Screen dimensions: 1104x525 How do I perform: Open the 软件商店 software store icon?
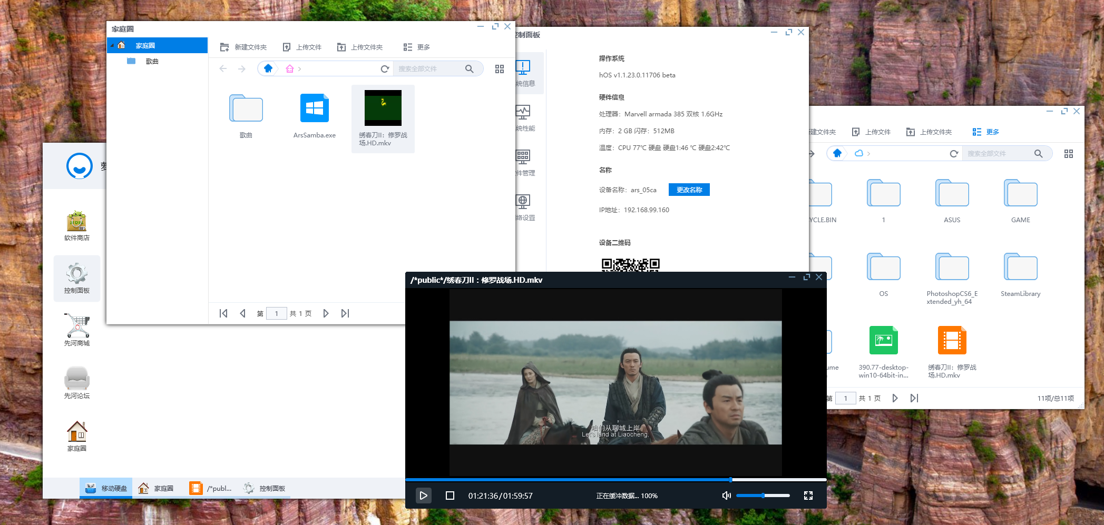77,226
